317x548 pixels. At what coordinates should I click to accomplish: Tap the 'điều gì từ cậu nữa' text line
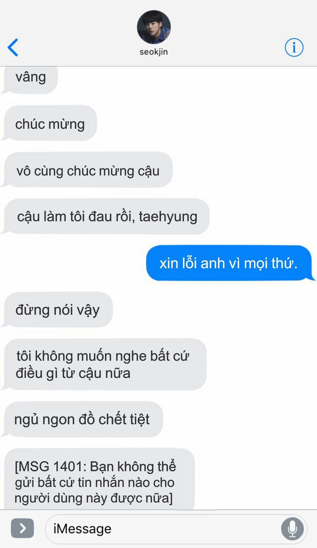(x=73, y=373)
